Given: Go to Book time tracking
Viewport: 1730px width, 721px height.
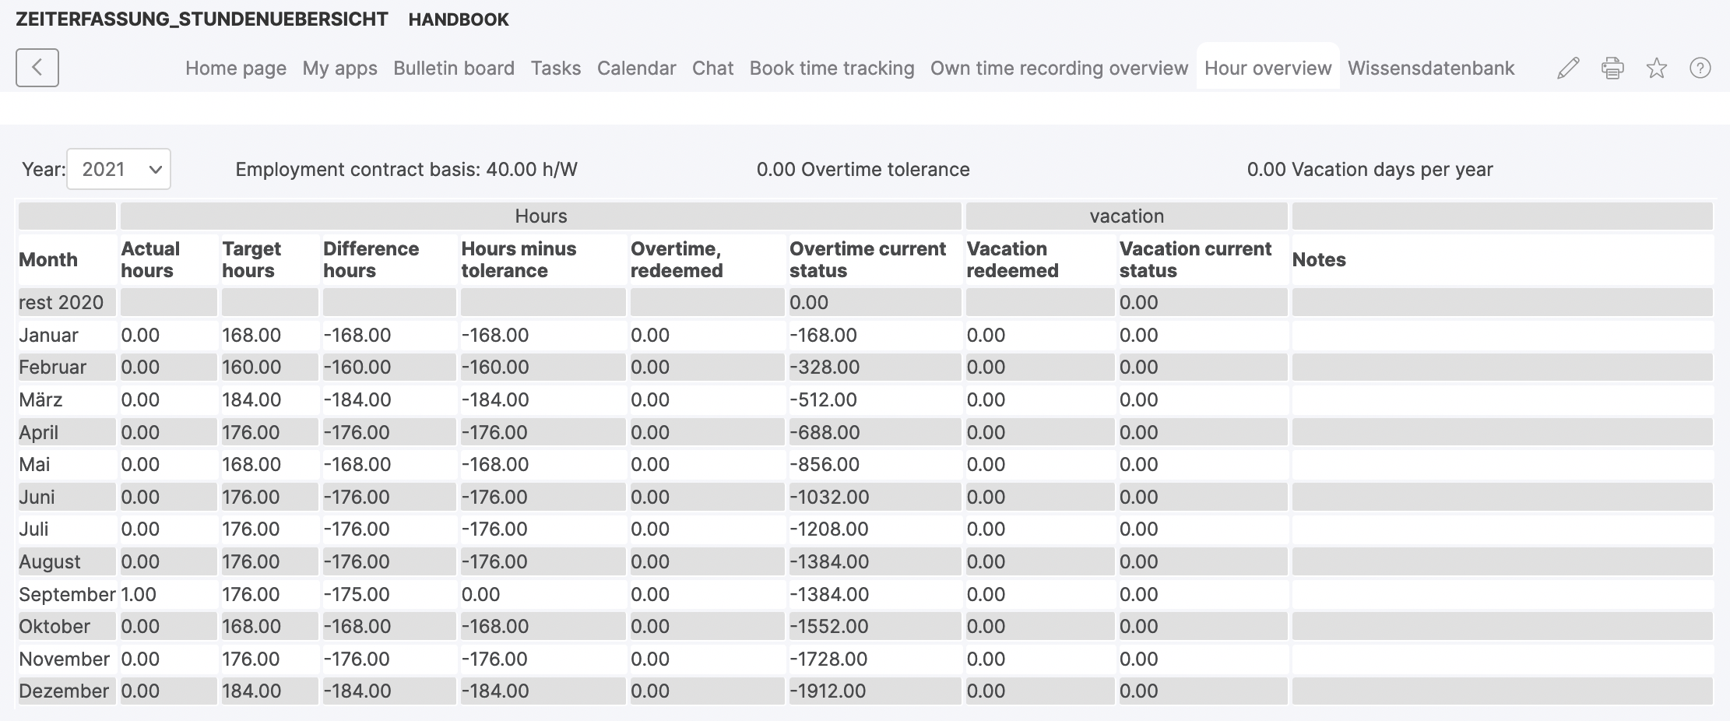Looking at the screenshot, I should point(831,68).
